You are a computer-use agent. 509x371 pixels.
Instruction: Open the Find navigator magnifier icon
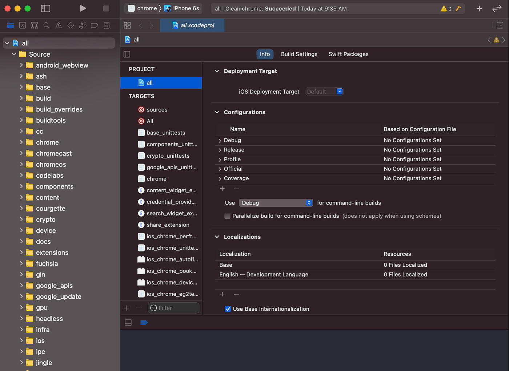point(47,25)
